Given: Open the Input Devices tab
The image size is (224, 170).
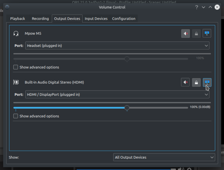Looking at the screenshot, I should (x=96, y=19).
